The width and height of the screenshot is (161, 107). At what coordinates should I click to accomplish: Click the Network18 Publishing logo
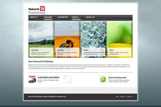click(37, 10)
